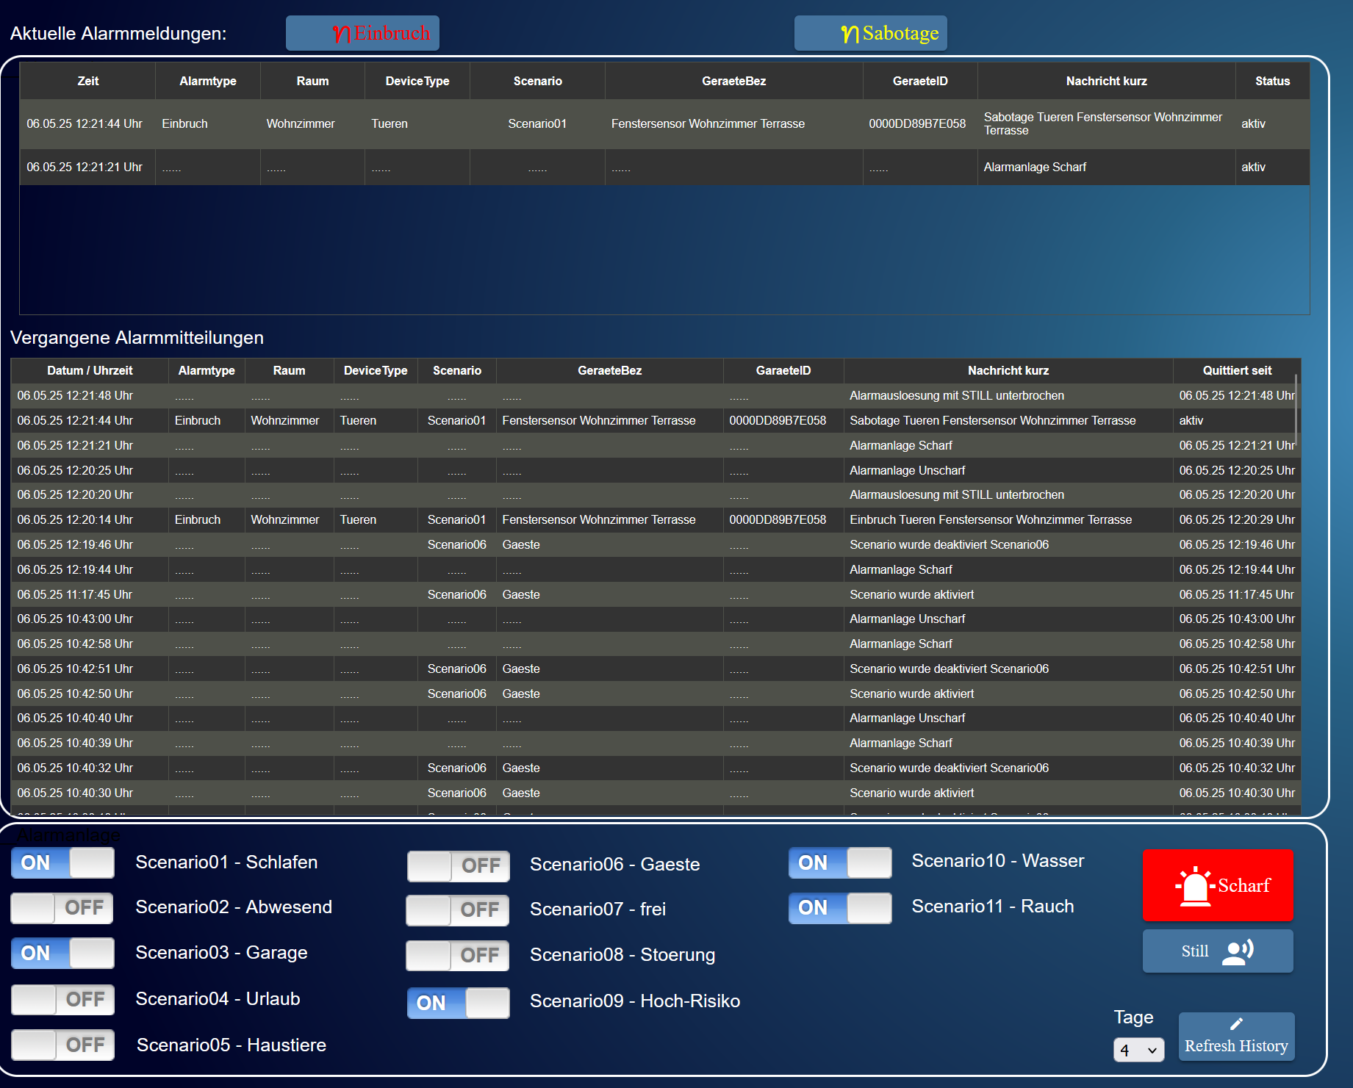
Task: Click the Status column header
Action: tap(1272, 81)
